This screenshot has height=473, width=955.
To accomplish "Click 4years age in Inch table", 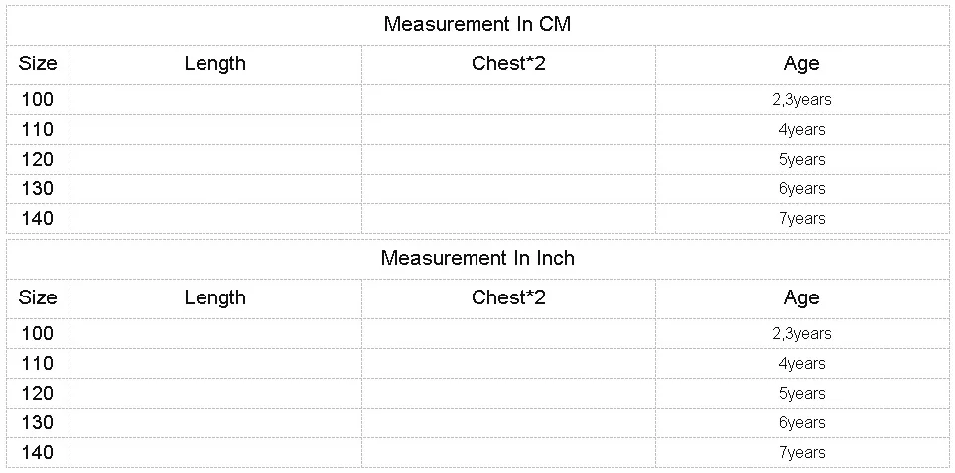I will pyautogui.click(x=802, y=363).
